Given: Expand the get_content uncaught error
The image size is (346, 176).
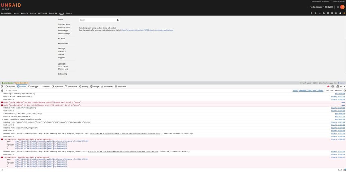Looking at the screenshot, I should click(4, 157).
